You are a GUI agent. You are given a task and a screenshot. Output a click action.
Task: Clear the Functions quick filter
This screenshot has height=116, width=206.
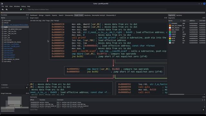tap(27, 87)
